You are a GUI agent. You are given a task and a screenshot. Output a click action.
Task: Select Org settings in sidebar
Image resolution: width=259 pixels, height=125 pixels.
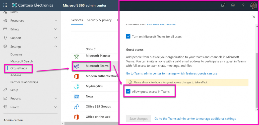click(19, 68)
